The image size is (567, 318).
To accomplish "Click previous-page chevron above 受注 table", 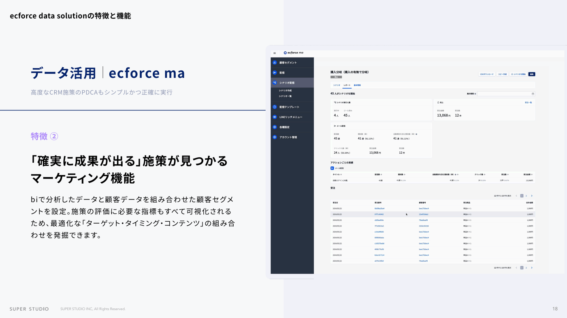I will point(516,196).
